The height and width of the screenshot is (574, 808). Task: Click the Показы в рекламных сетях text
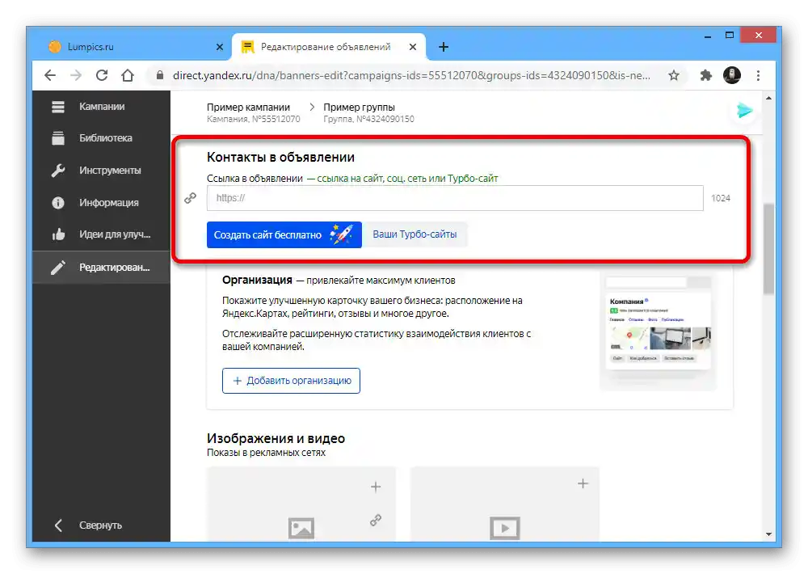[267, 453]
